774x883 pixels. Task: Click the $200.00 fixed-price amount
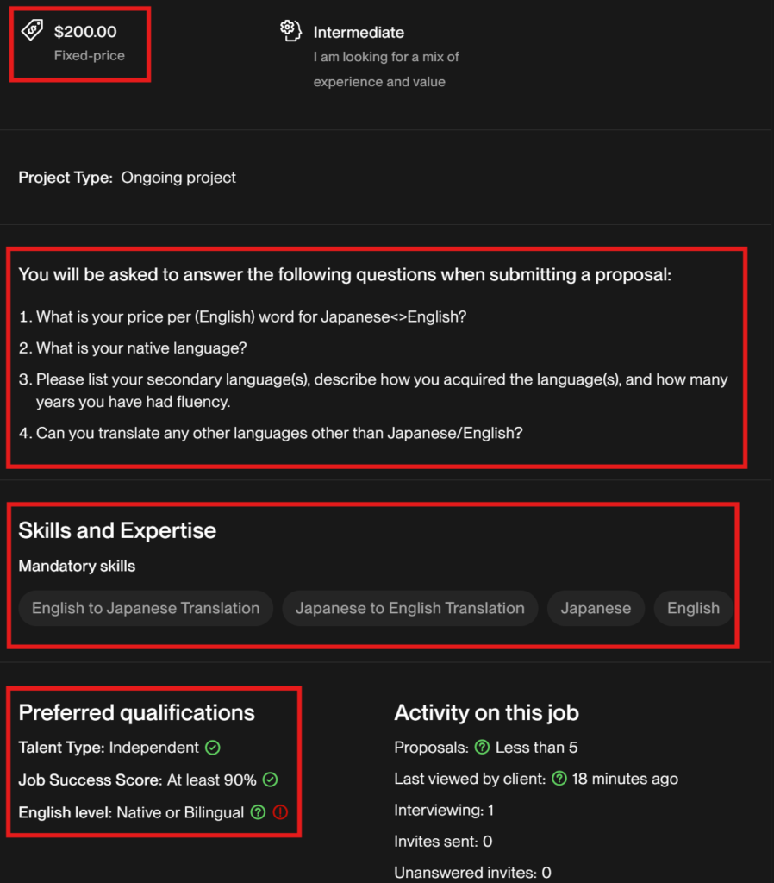[x=85, y=32]
